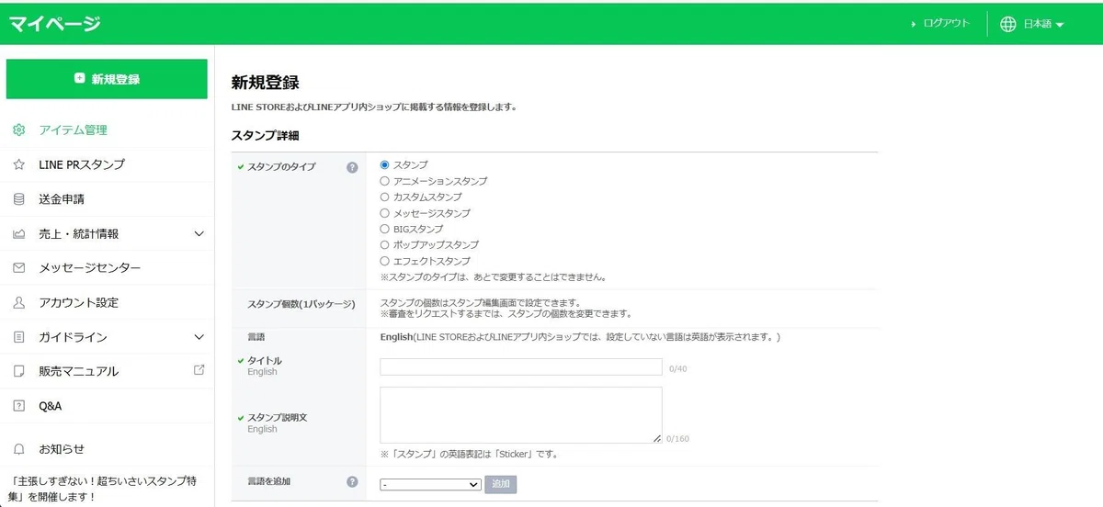Click the arrow icon before ログアウト
Screen dimensions: 1103x507
pyautogui.click(x=914, y=24)
